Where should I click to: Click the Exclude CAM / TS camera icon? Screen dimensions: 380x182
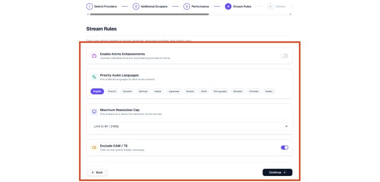(94, 148)
